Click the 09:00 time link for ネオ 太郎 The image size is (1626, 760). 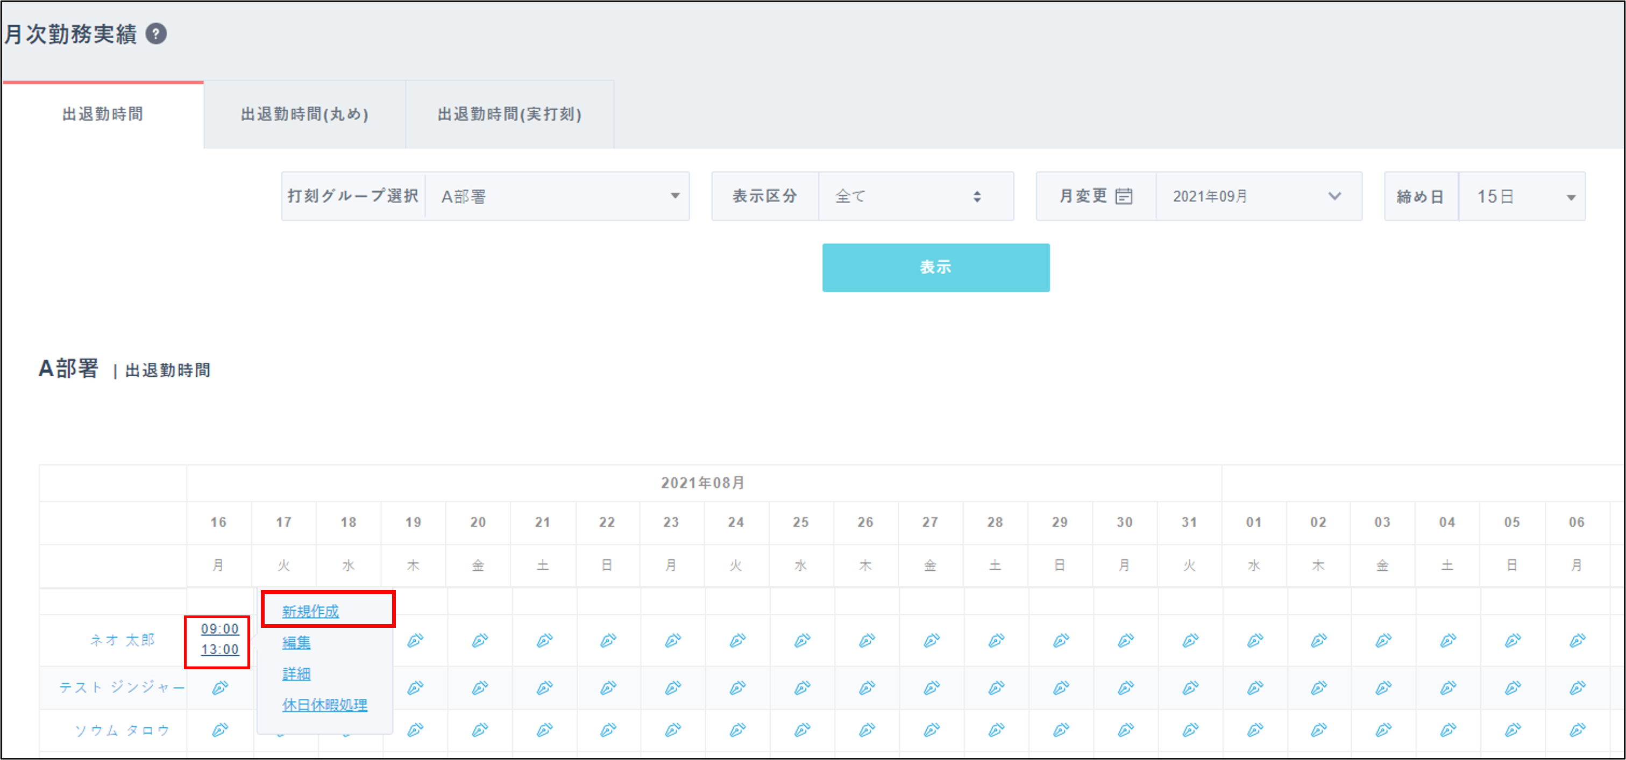pos(219,628)
